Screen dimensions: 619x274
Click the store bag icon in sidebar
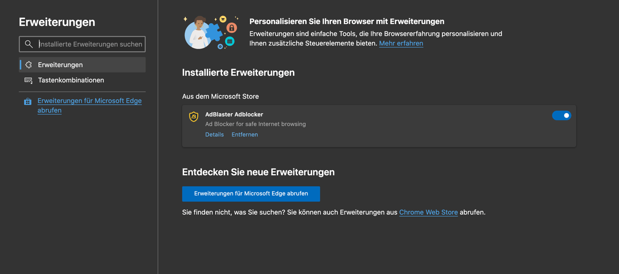click(x=28, y=102)
